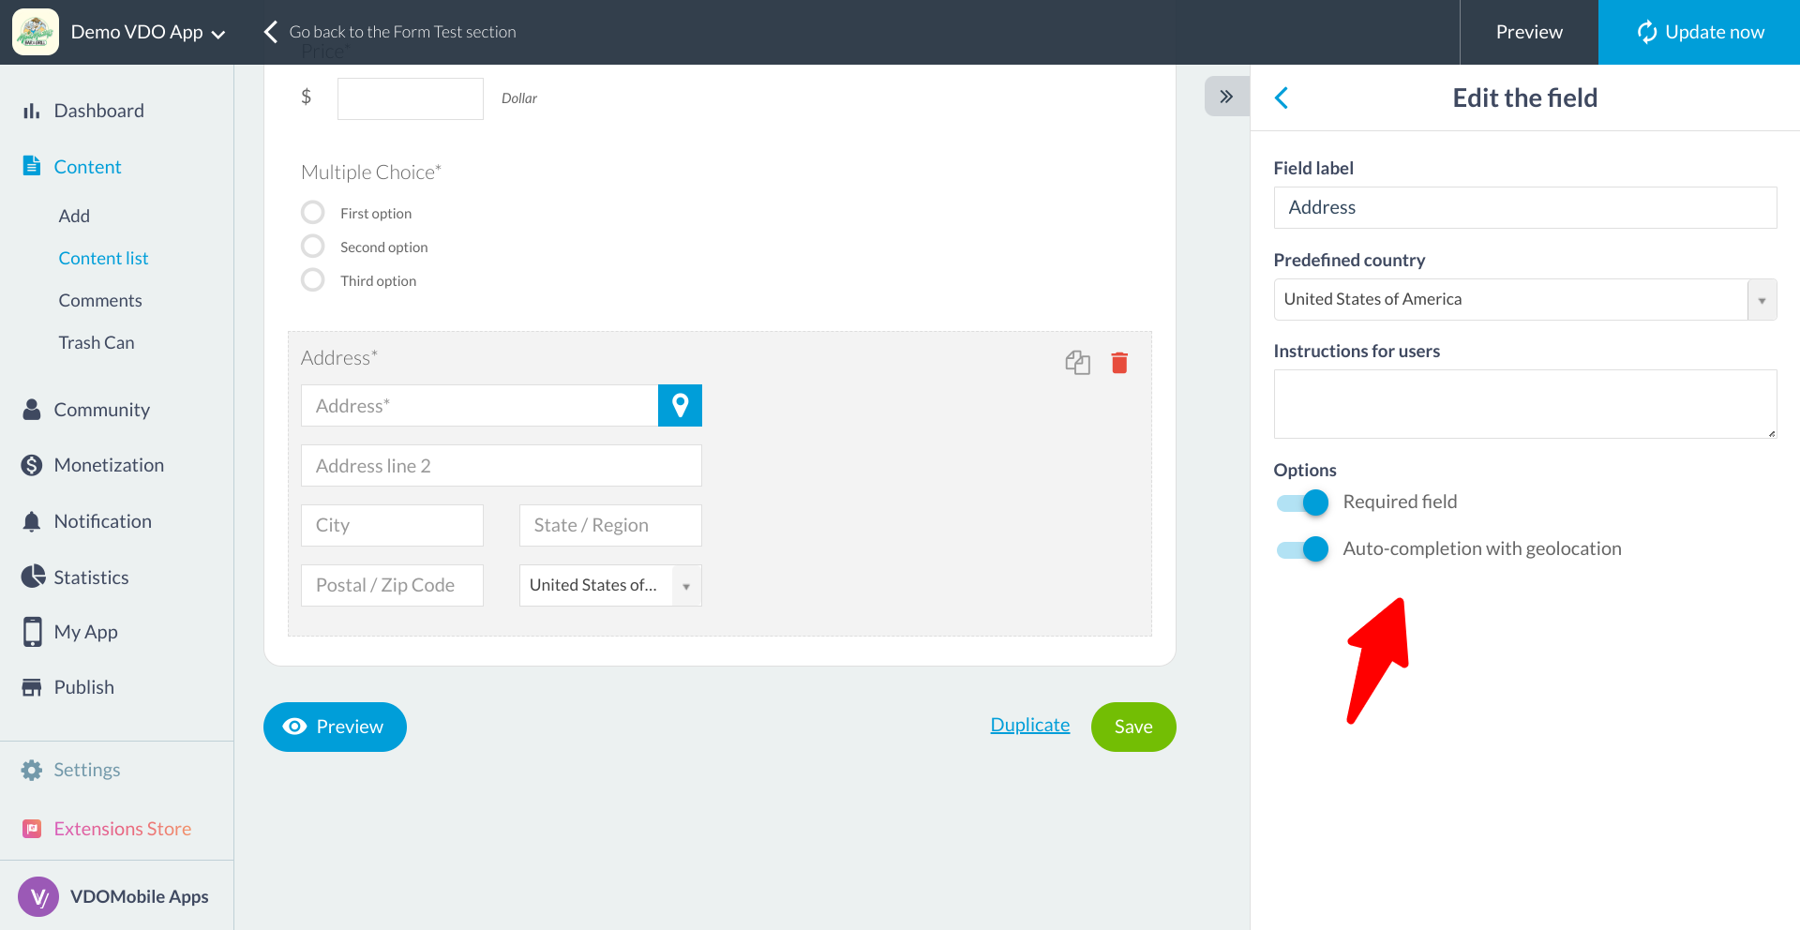Expand the Demo VDO App menu

point(149,32)
